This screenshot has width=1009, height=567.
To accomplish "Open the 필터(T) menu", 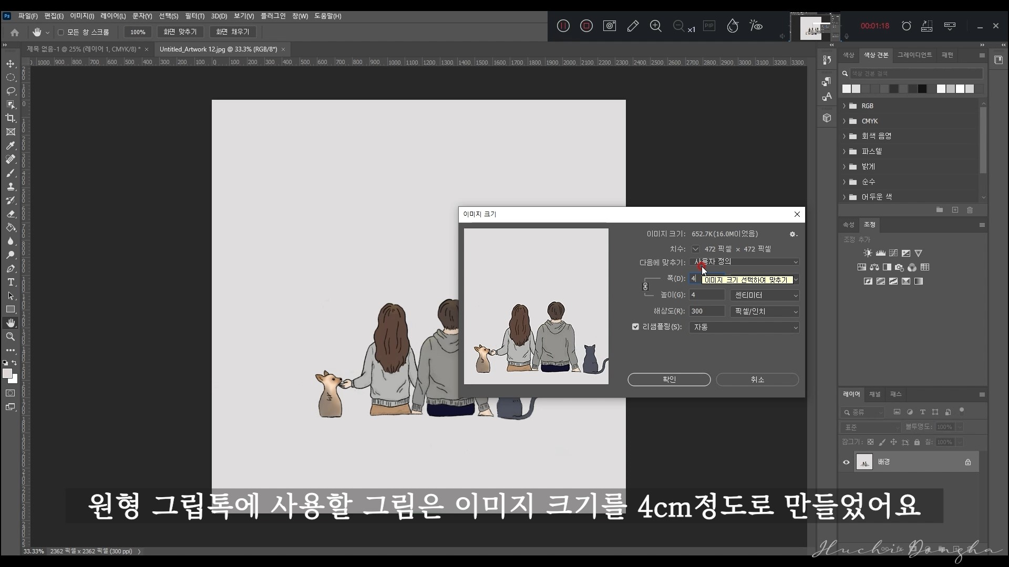I will [194, 16].
